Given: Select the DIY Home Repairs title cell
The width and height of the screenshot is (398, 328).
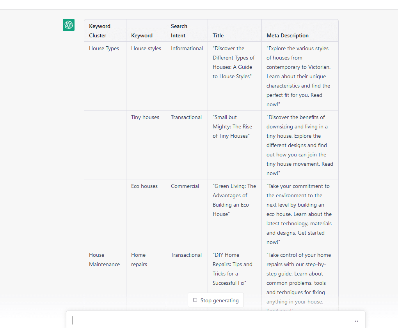Looking at the screenshot, I should 233,269.
